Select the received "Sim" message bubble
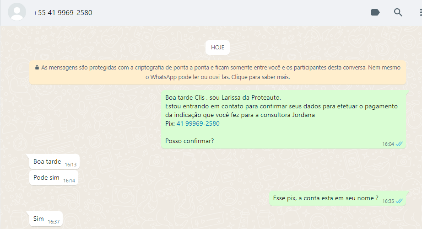422x229 pixels. tap(38, 218)
